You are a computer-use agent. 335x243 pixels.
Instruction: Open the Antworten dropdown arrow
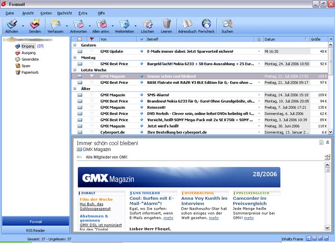point(89,26)
